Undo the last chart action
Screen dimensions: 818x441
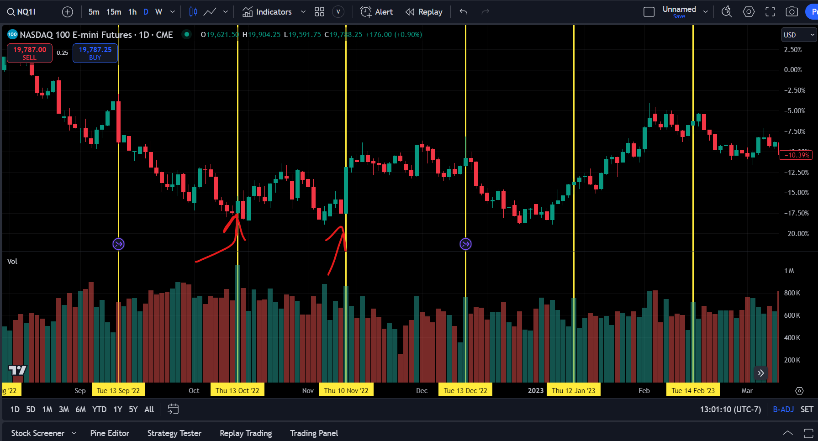pos(464,12)
